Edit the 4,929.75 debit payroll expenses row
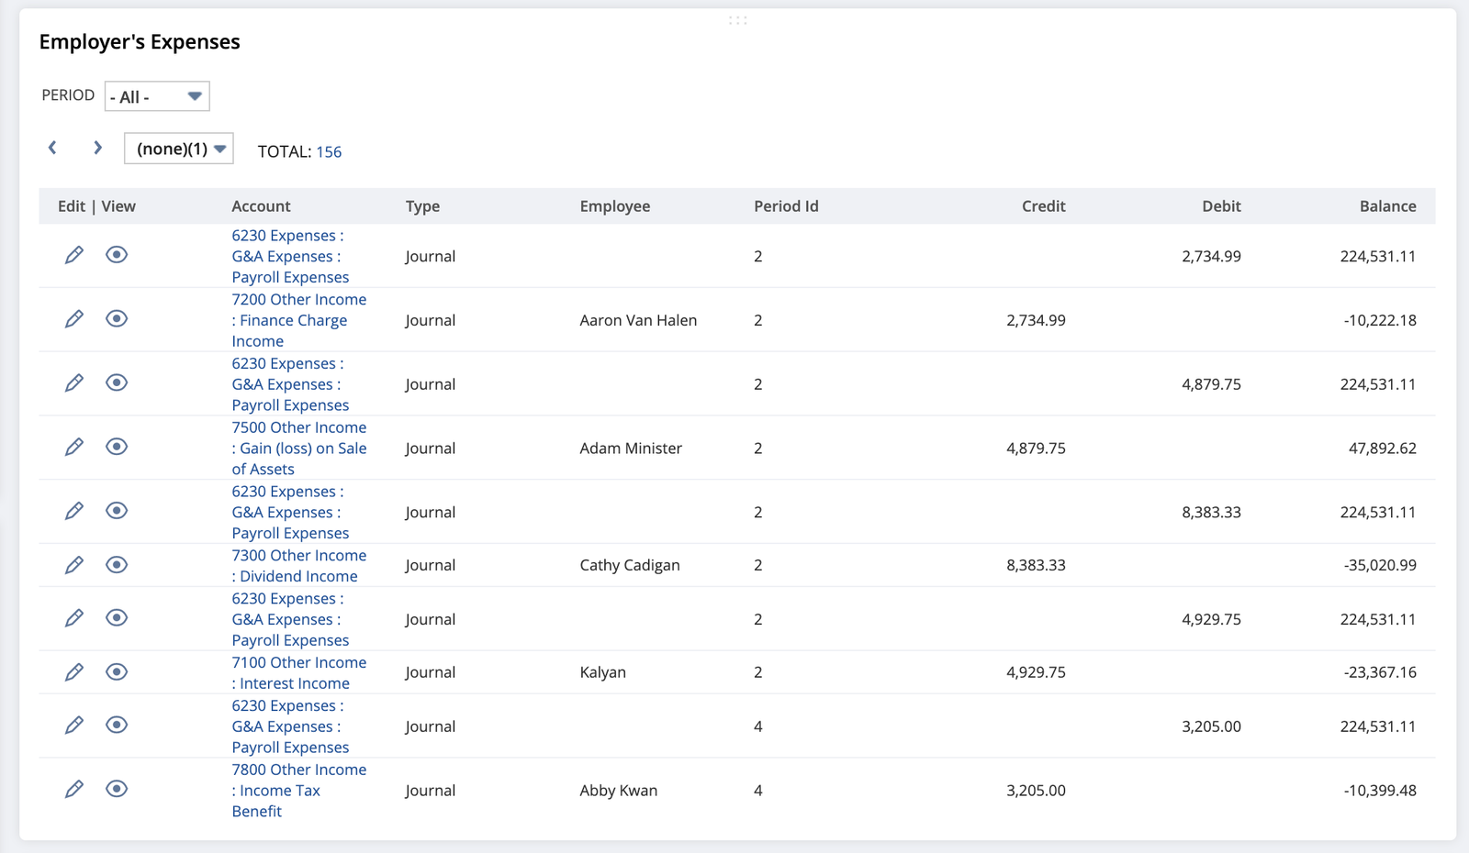The image size is (1469, 853). [74, 618]
